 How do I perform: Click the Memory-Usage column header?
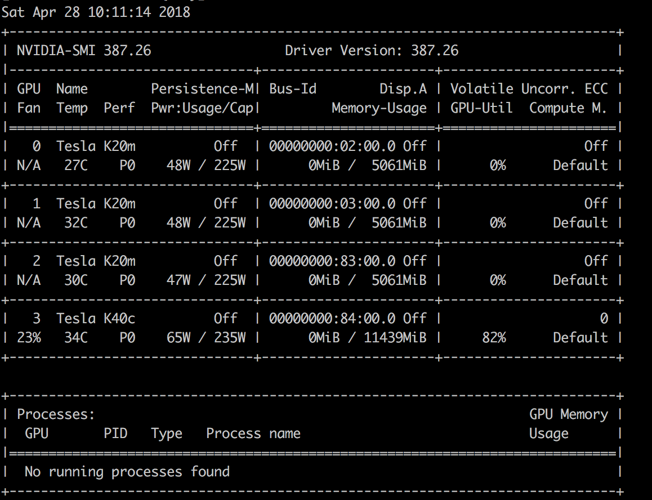(x=379, y=108)
